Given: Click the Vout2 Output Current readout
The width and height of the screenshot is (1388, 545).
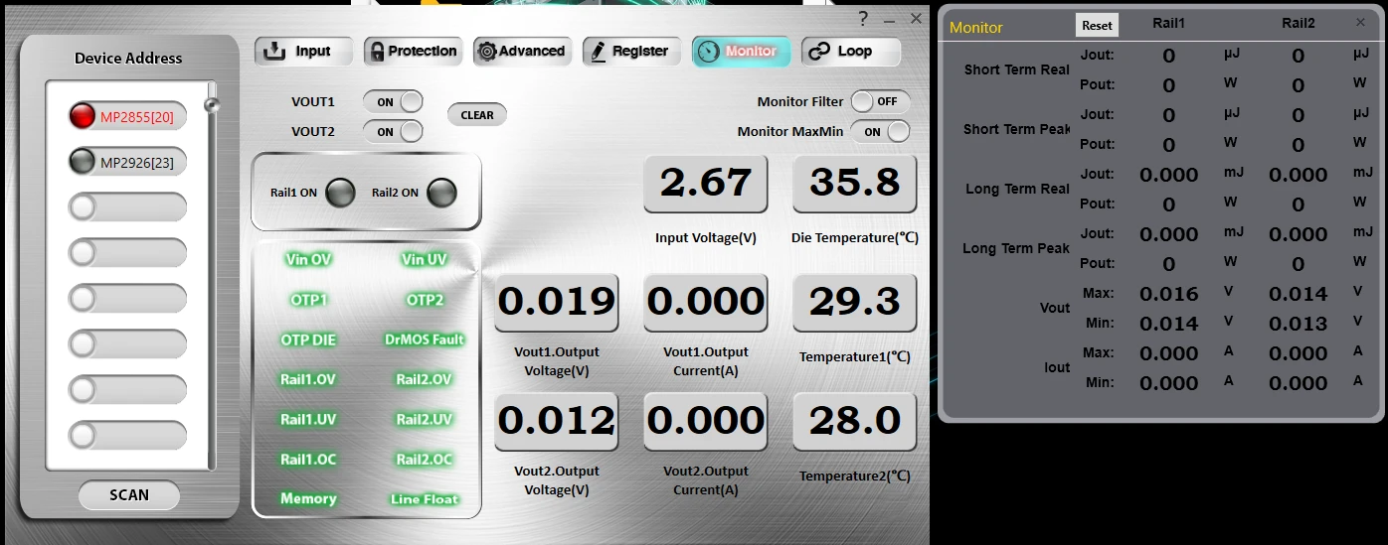Looking at the screenshot, I should coord(706,421).
